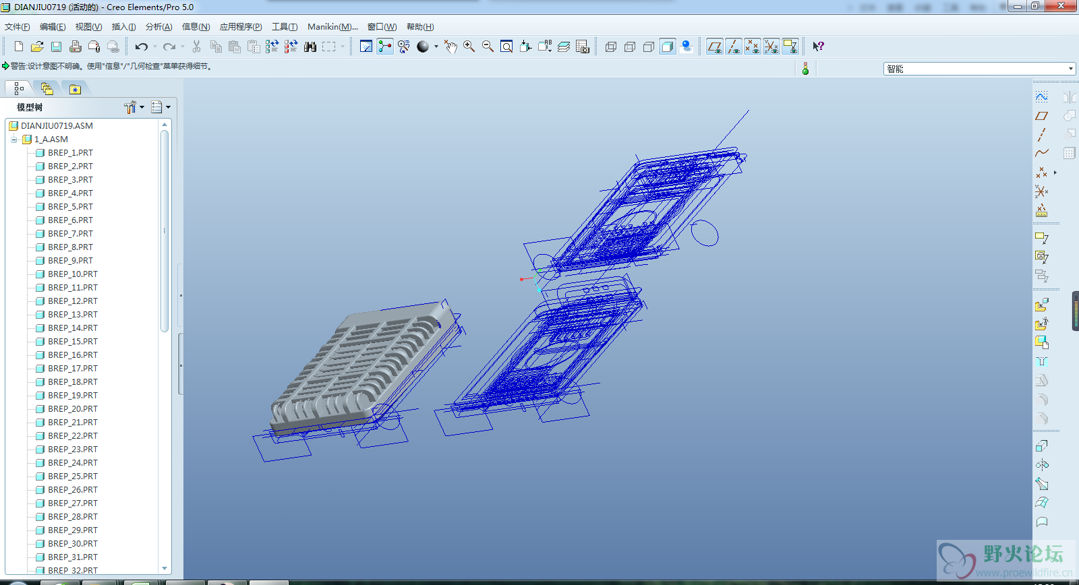Click the model tree vertical scrollbar thumb
The width and height of the screenshot is (1079, 585).
(165, 231)
